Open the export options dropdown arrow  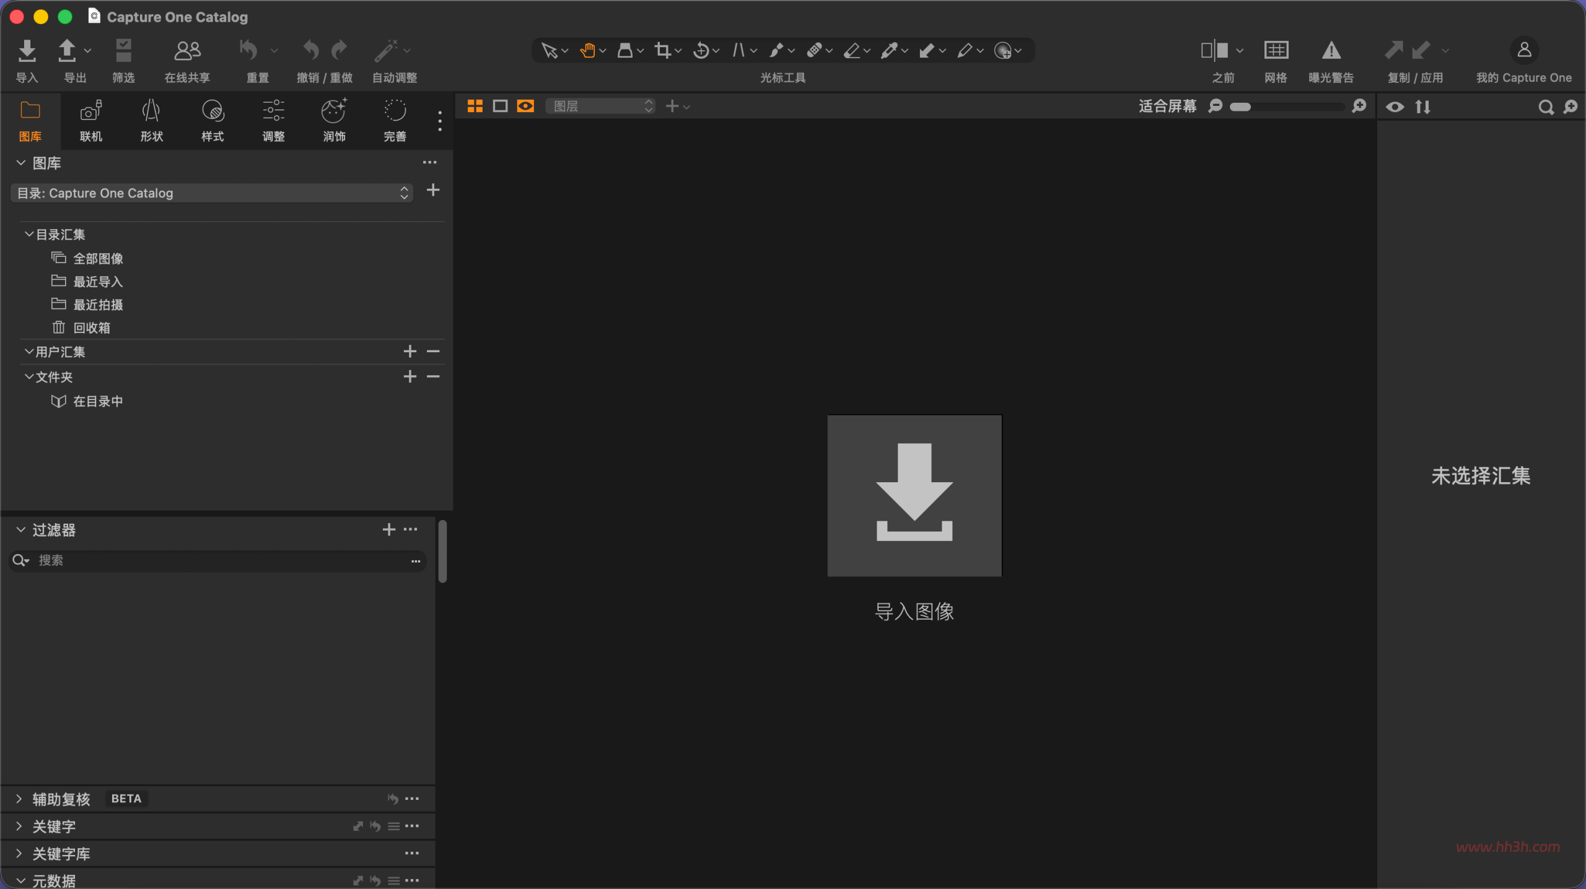pos(87,50)
